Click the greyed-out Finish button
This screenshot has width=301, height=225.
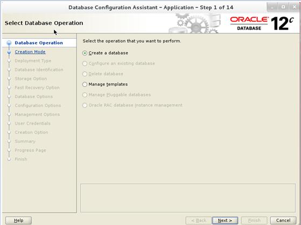point(254,220)
